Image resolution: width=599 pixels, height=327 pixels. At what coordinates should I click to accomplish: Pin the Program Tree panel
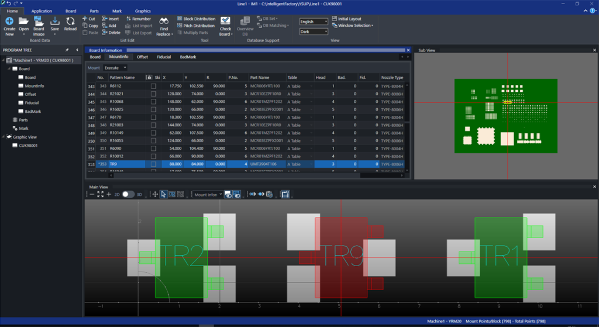(68, 50)
